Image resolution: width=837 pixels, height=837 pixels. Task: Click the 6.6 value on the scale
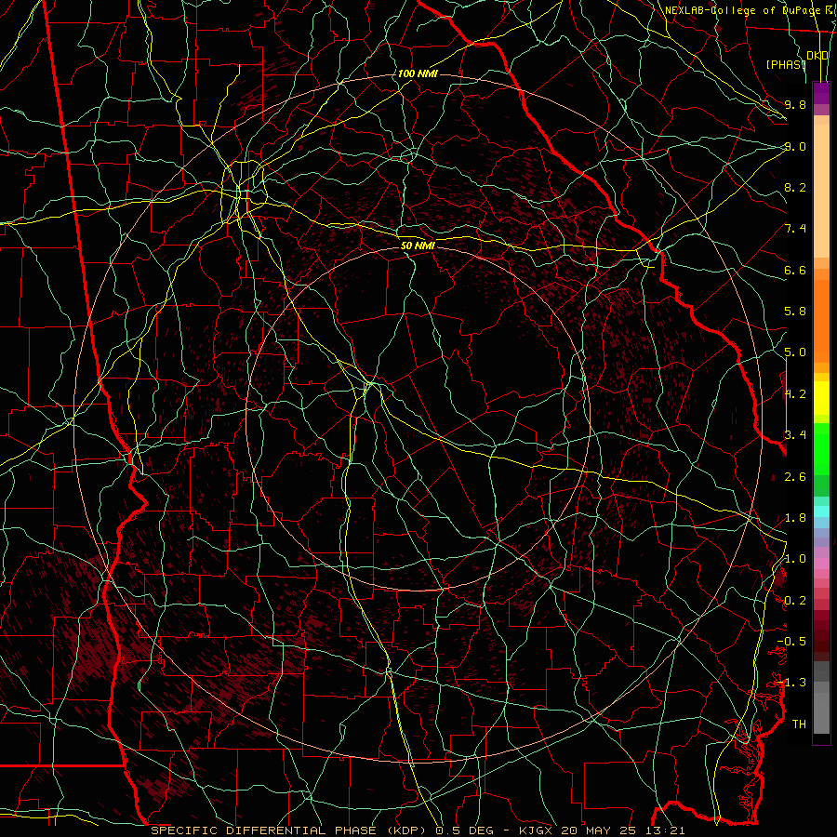tap(795, 270)
